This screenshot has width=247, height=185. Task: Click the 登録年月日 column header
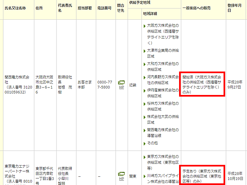point(235,8)
